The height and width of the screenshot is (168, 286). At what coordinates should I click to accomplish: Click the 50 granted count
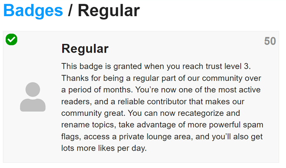click(270, 41)
